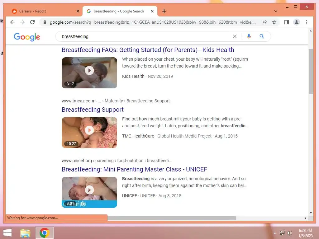Open the taskbar clock showing 6:28 PM

(x=305, y=233)
